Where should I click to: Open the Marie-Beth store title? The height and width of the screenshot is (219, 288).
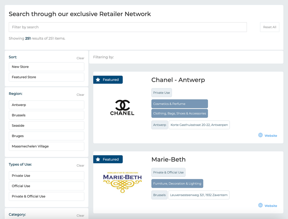168,160
